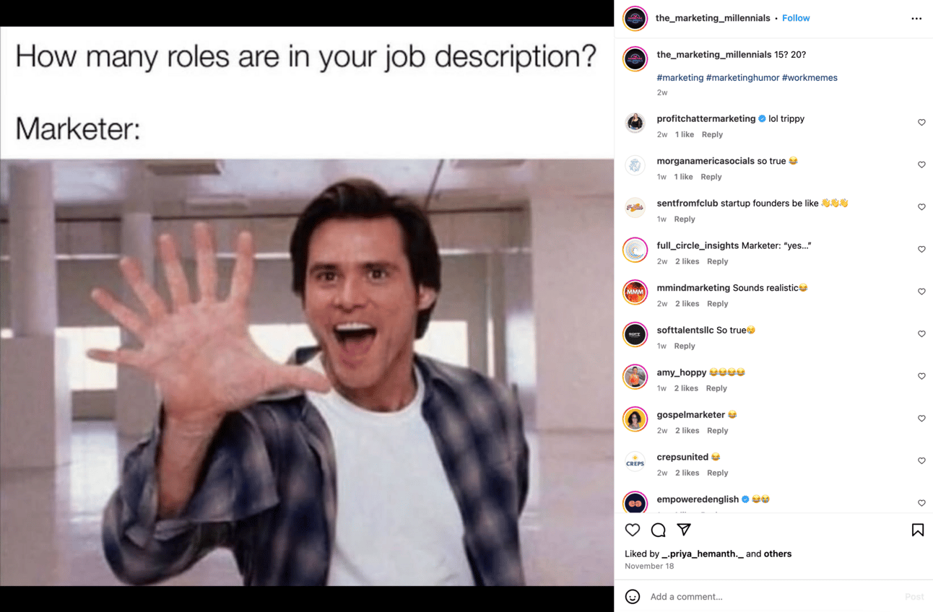933x612 pixels.
Task: View 2 likes on mmindmarketing comment
Action: click(687, 304)
